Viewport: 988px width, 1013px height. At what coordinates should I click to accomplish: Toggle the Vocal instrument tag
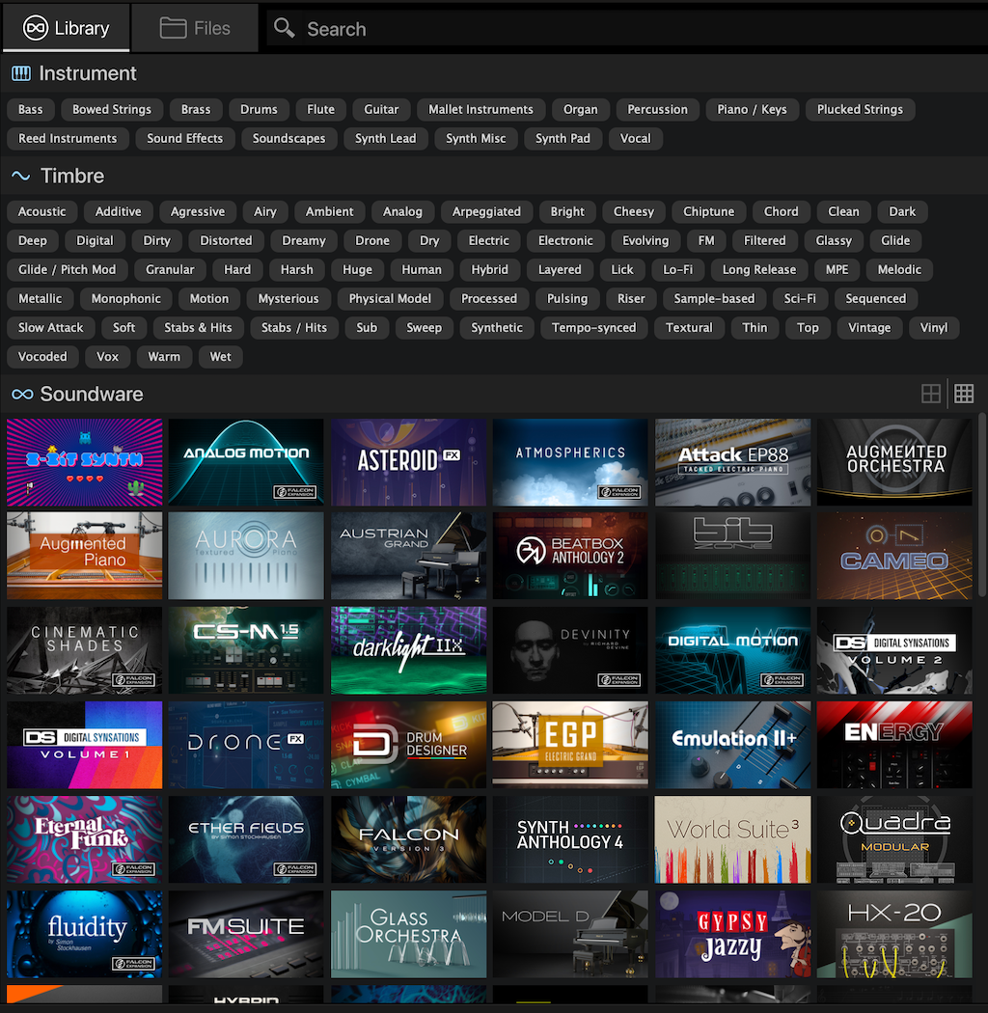(x=636, y=138)
